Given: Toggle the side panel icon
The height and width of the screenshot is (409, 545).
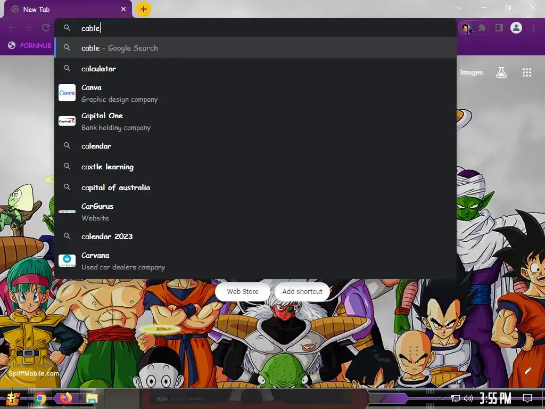Looking at the screenshot, I should tap(499, 28).
